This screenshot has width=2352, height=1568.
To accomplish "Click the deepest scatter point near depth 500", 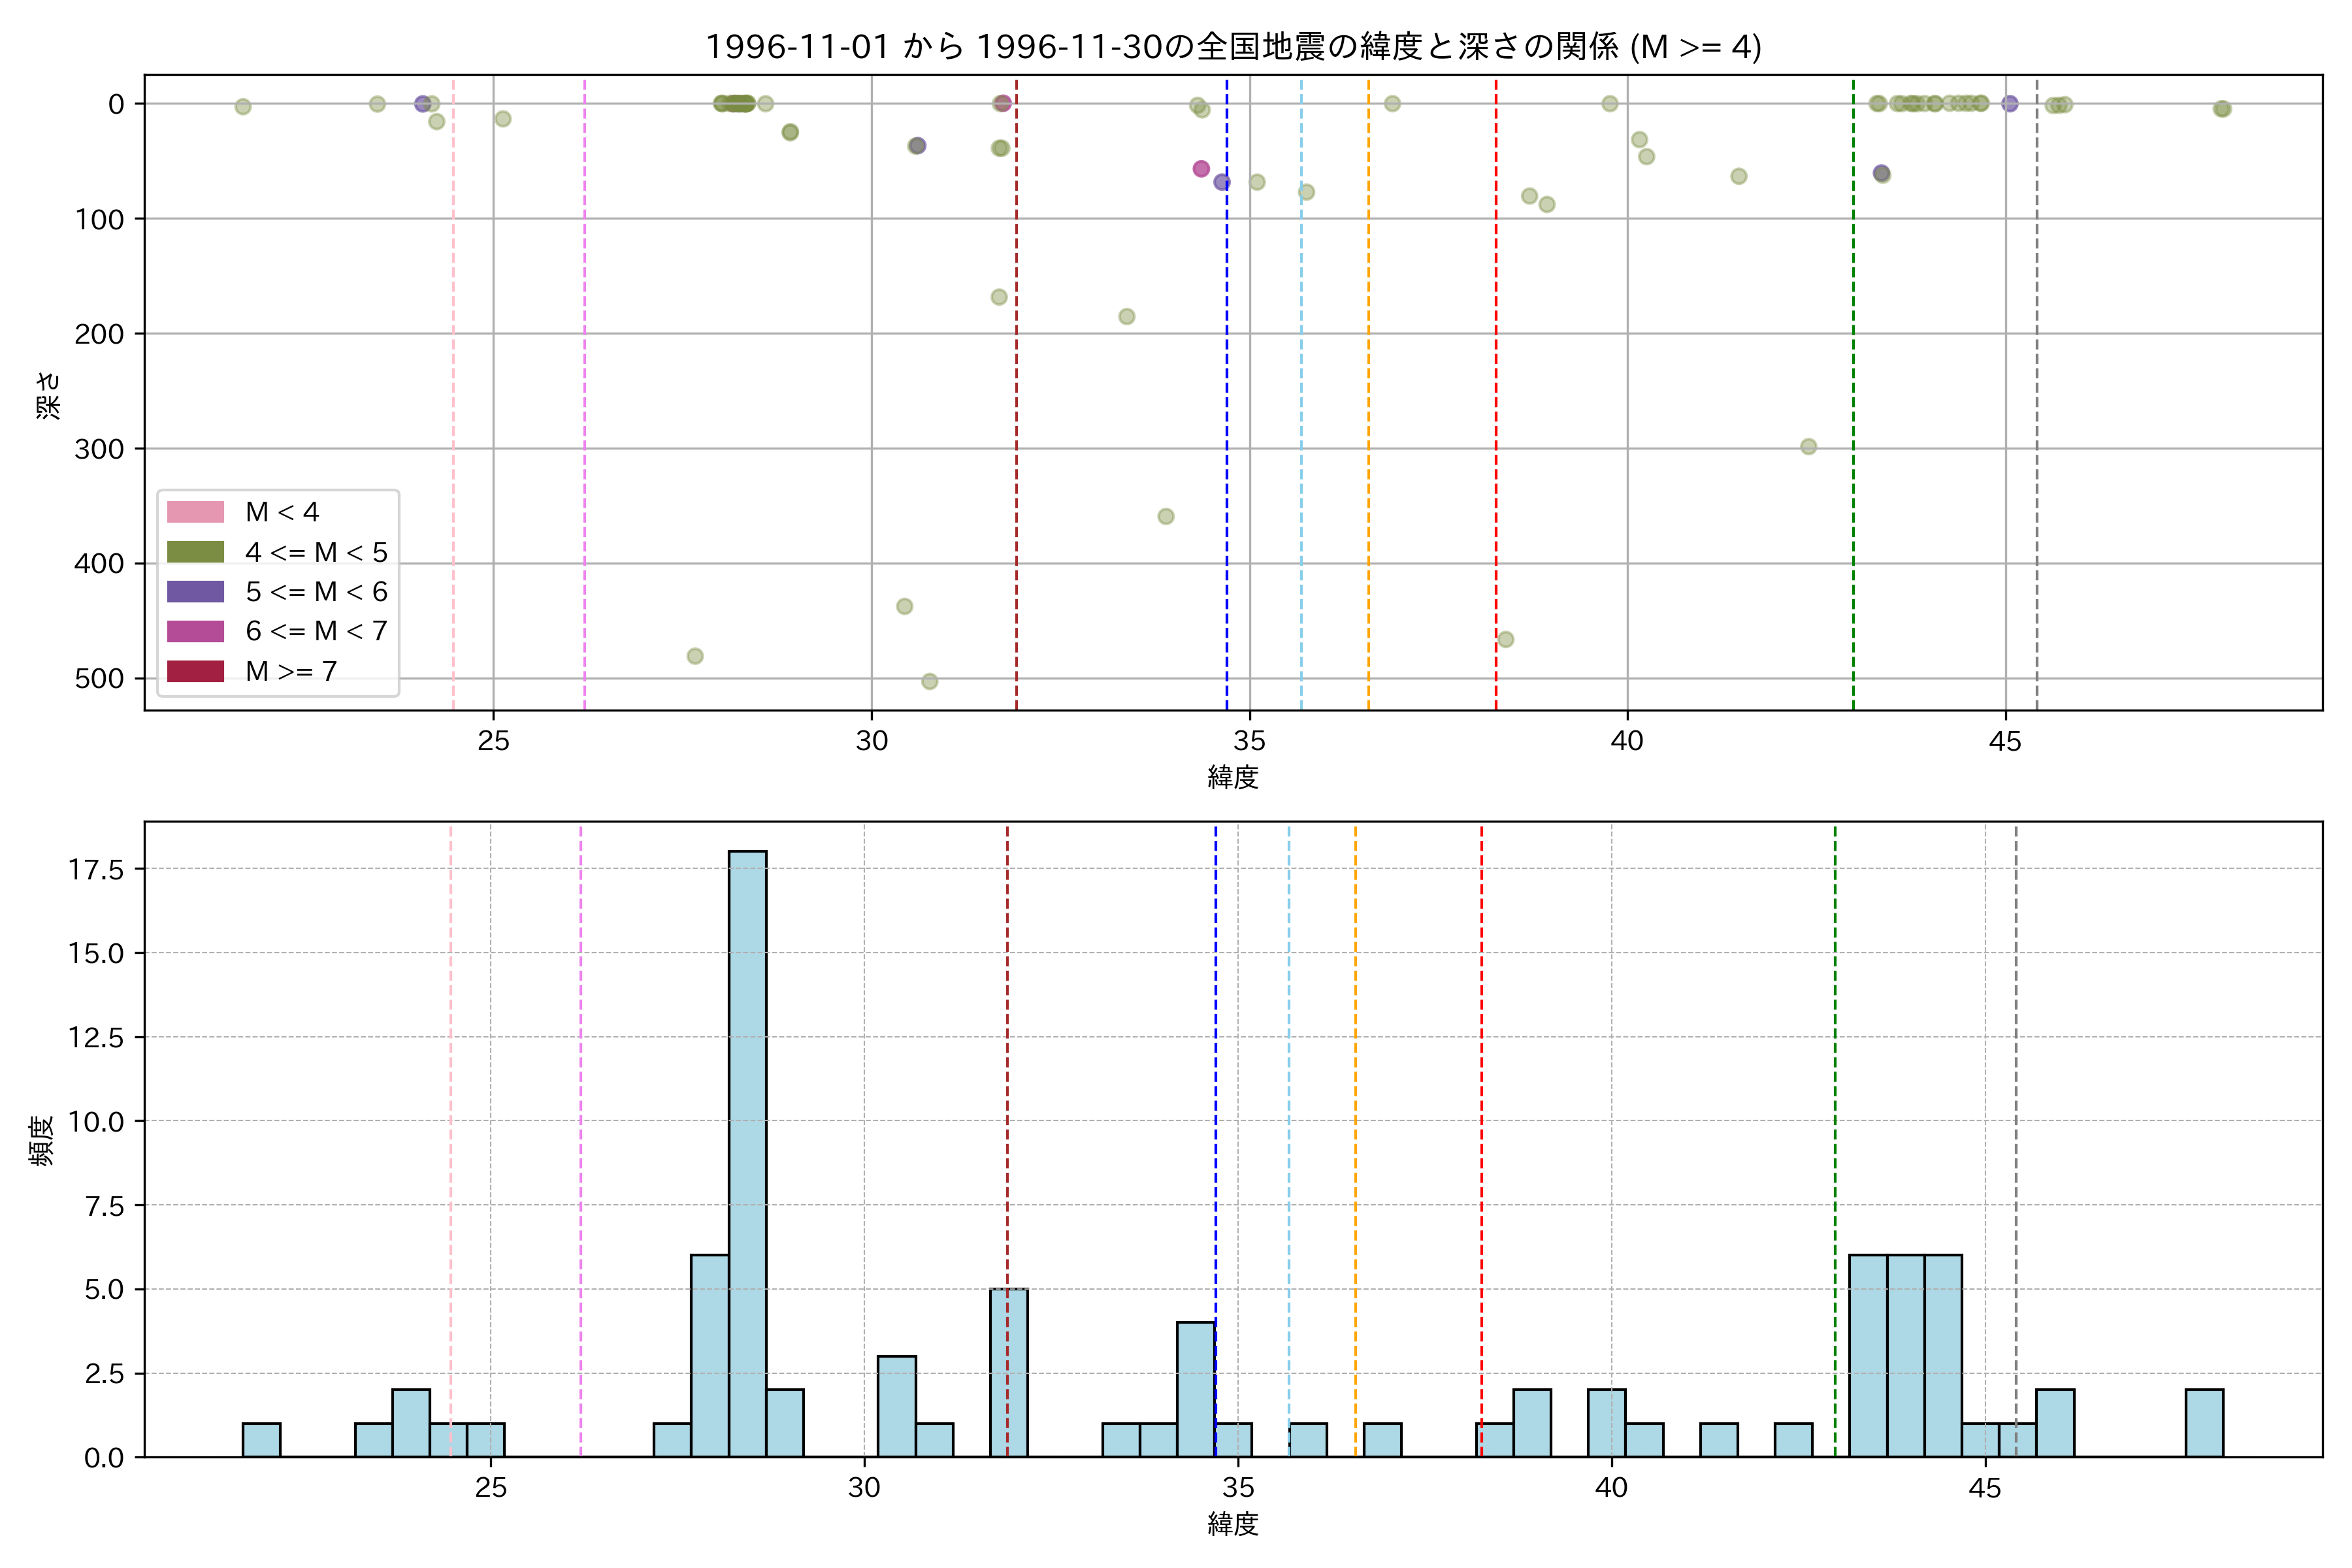I will point(929,682).
